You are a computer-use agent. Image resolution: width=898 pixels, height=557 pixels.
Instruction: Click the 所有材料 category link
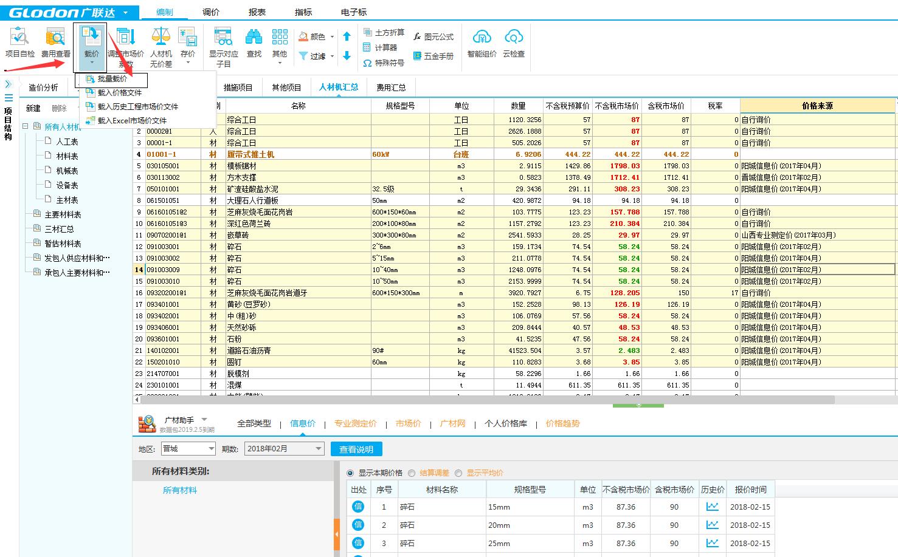(x=180, y=490)
